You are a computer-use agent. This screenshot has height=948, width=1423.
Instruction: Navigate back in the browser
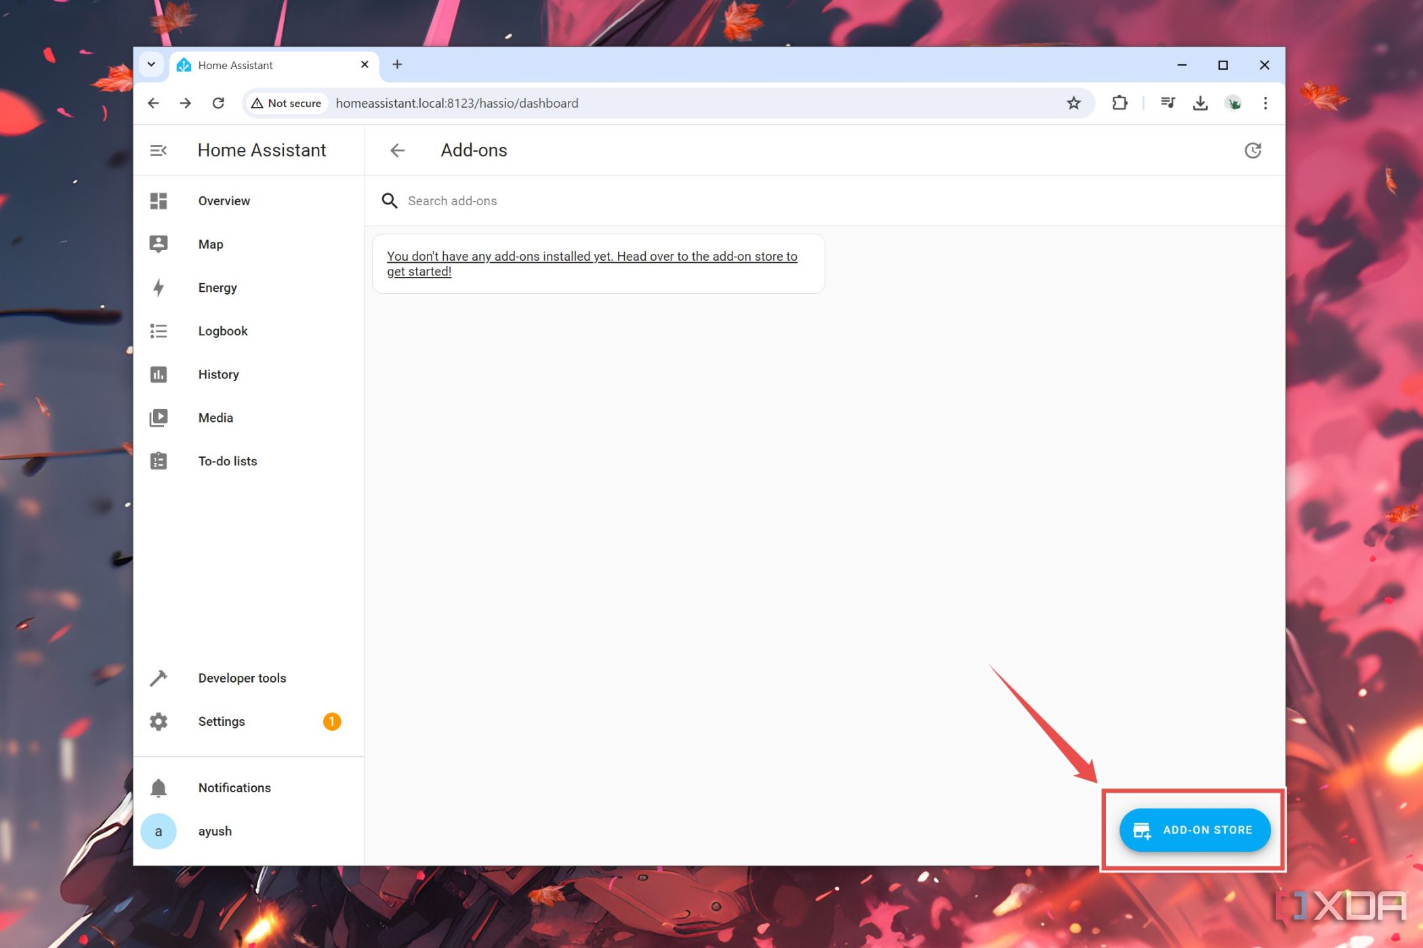[x=153, y=103]
